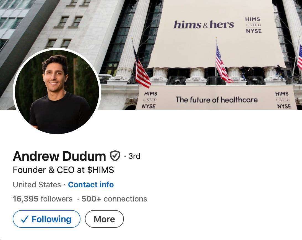The width and height of the screenshot is (302, 240).
Task: Open the More options menu
Action: 104,219
